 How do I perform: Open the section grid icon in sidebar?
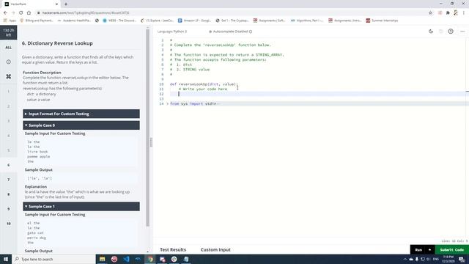coord(8,76)
